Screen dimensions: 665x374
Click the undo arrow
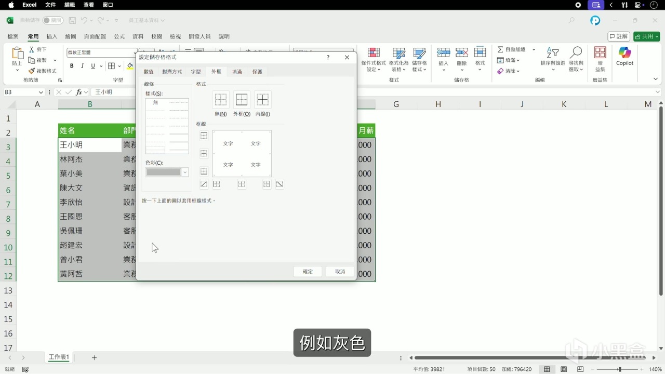[84, 20]
